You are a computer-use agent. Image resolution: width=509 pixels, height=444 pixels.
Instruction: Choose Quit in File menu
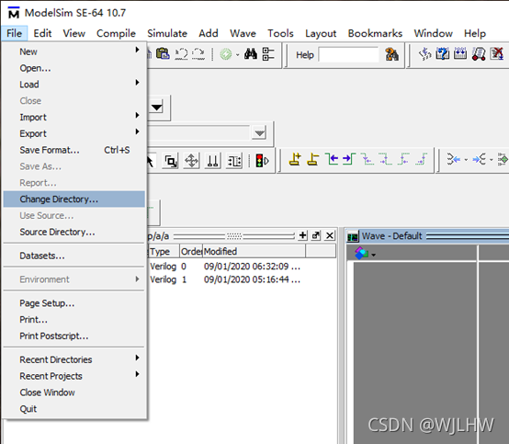[74, 409]
